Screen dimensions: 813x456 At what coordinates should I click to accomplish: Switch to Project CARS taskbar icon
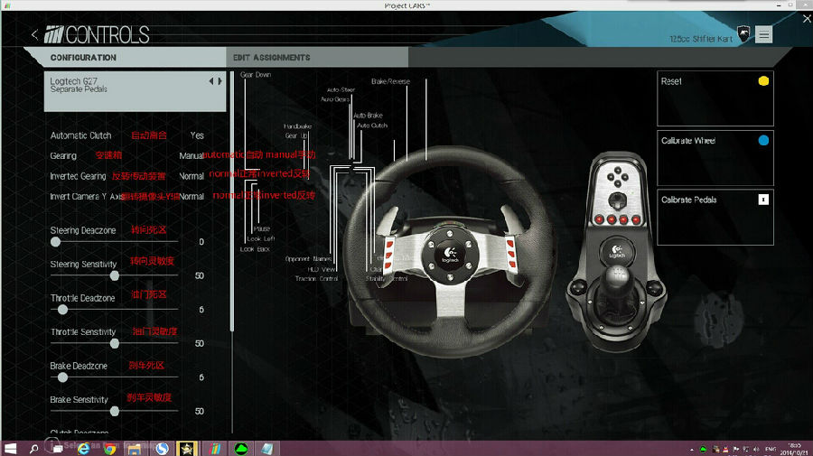(x=215, y=448)
